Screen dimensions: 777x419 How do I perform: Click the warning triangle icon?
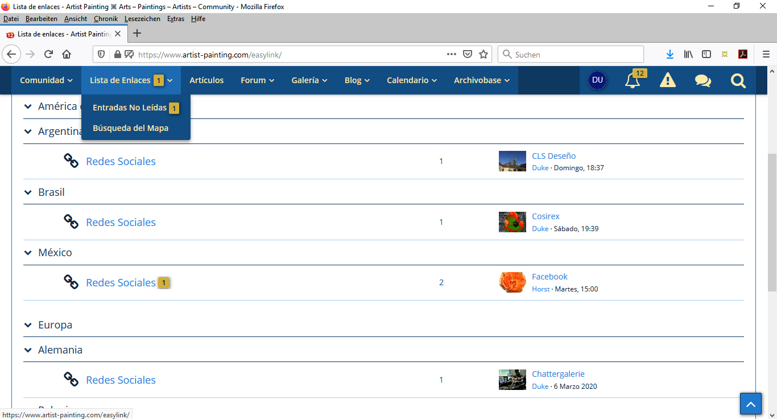[x=667, y=81]
